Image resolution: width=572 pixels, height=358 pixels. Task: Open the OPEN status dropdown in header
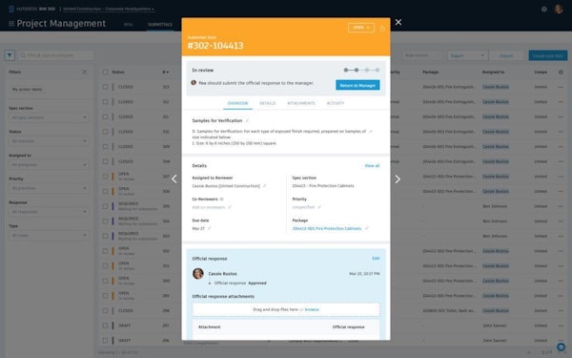[x=360, y=28]
